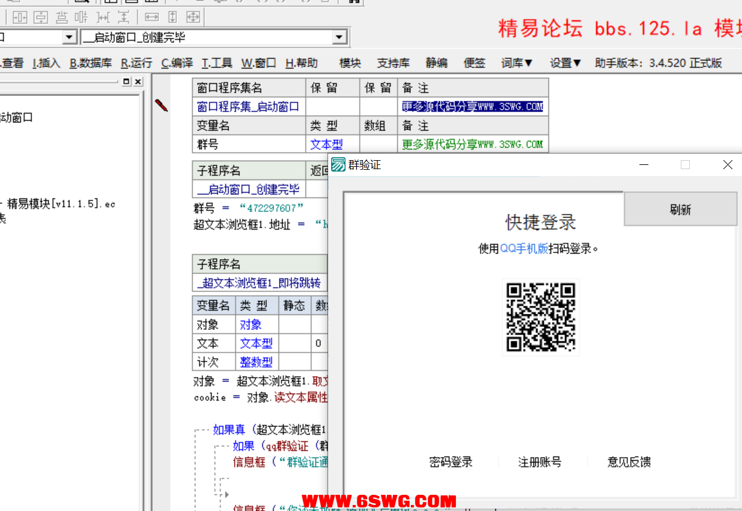Click the equal horizontal spacing icon

[103, 17]
